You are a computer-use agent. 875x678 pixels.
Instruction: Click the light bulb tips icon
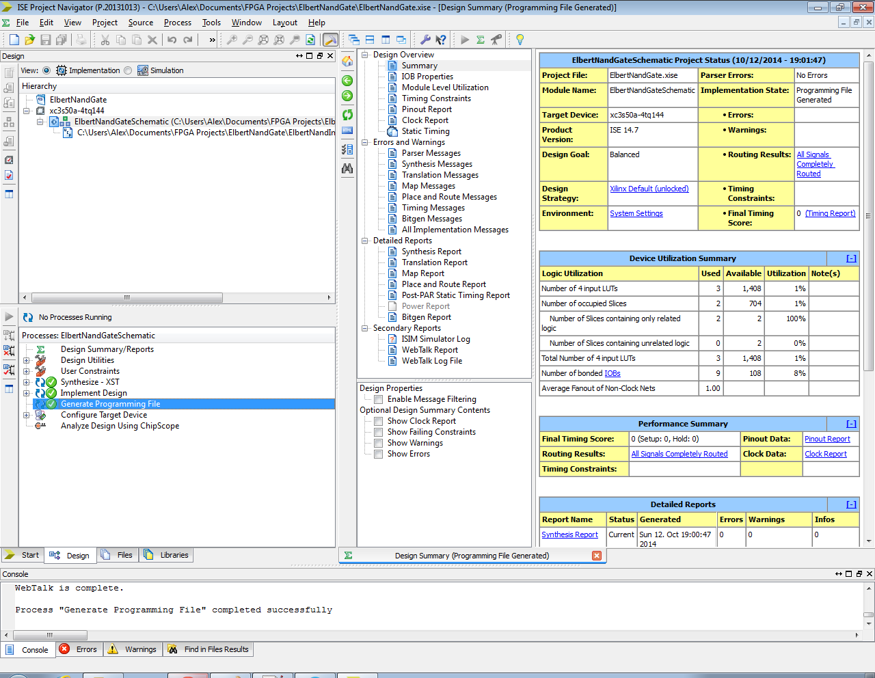(x=520, y=40)
